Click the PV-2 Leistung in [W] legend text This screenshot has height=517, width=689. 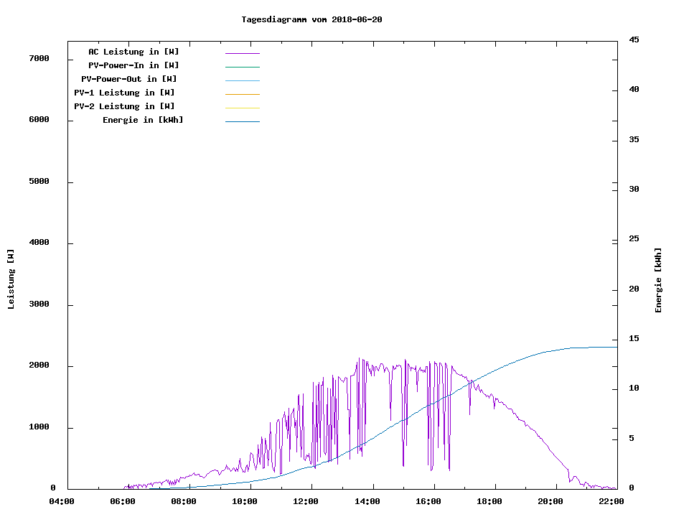(x=124, y=106)
